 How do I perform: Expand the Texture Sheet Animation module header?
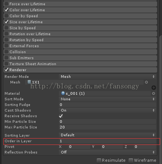[x=80, y=64]
